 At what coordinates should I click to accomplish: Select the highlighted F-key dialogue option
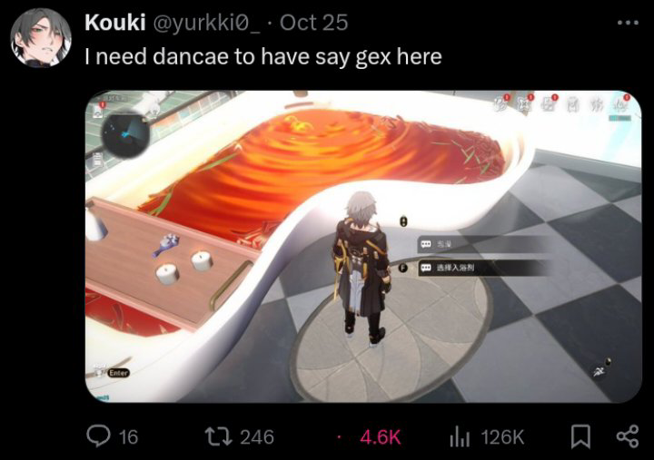coord(481,268)
